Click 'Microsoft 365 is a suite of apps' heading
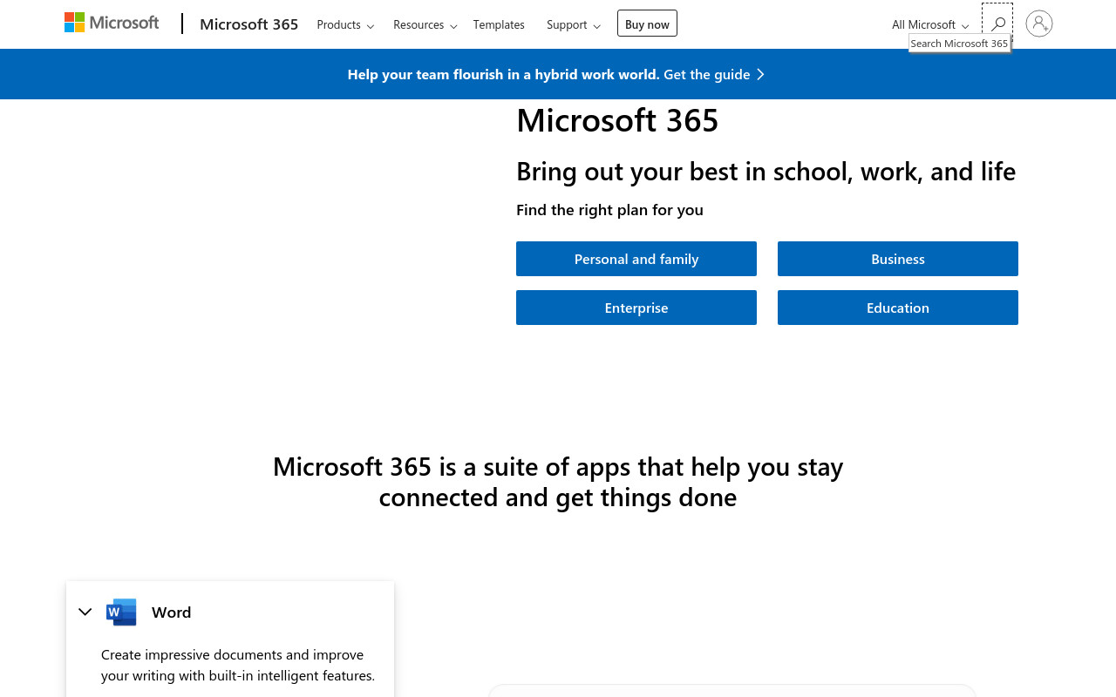This screenshot has width=1116, height=697. click(558, 482)
